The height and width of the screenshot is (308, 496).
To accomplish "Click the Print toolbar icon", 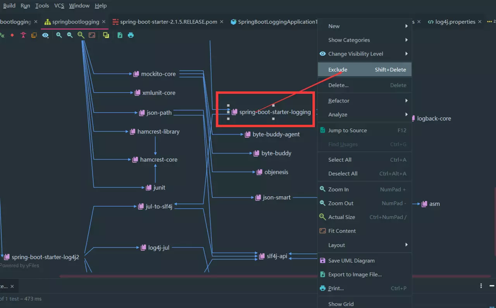I will pos(131,35).
